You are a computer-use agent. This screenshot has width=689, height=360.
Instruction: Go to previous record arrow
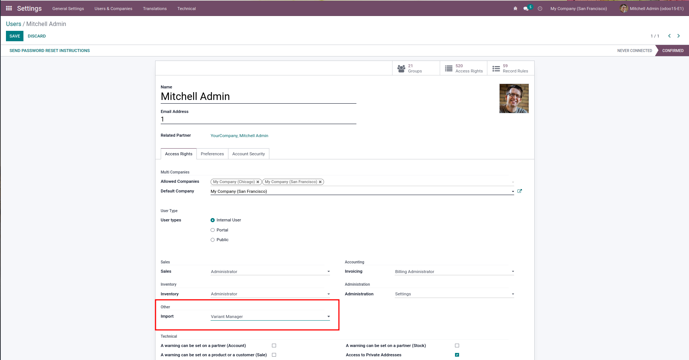(x=669, y=36)
